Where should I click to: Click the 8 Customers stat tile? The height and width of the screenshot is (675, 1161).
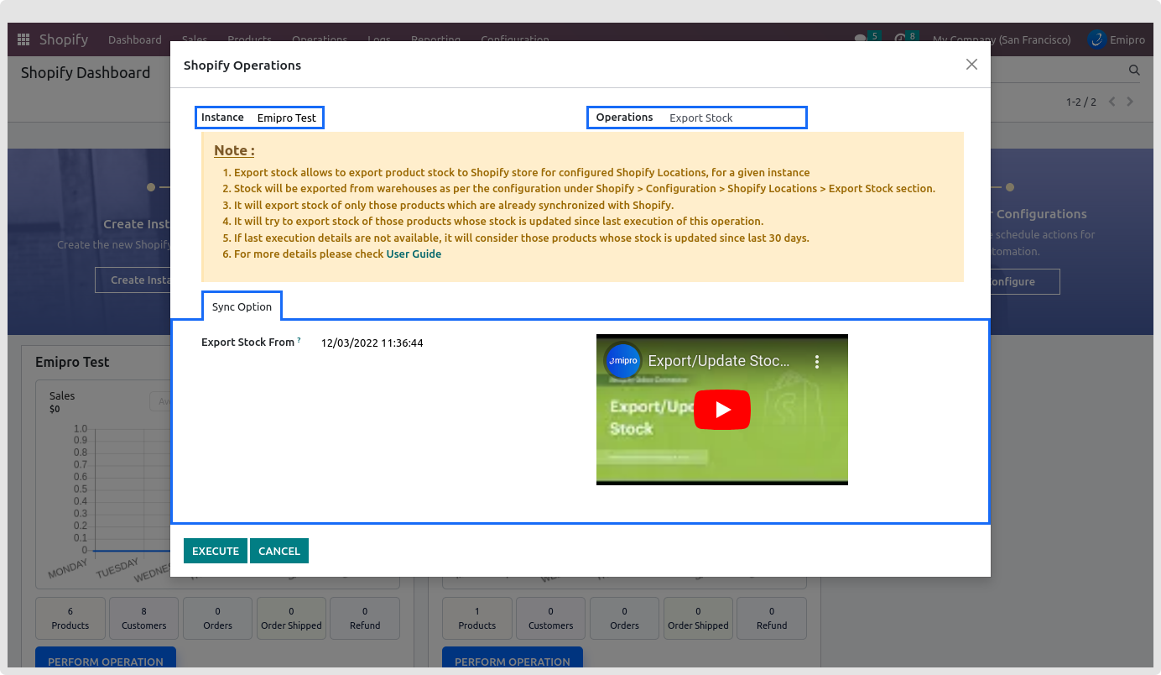(143, 618)
